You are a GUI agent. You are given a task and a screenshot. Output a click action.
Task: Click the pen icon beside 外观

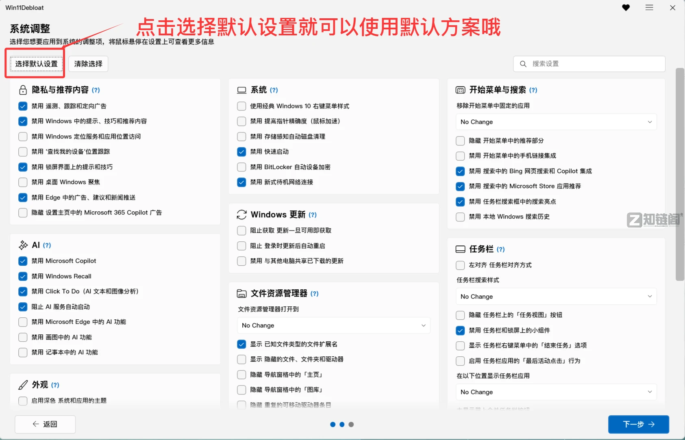(x=23, y=385)
